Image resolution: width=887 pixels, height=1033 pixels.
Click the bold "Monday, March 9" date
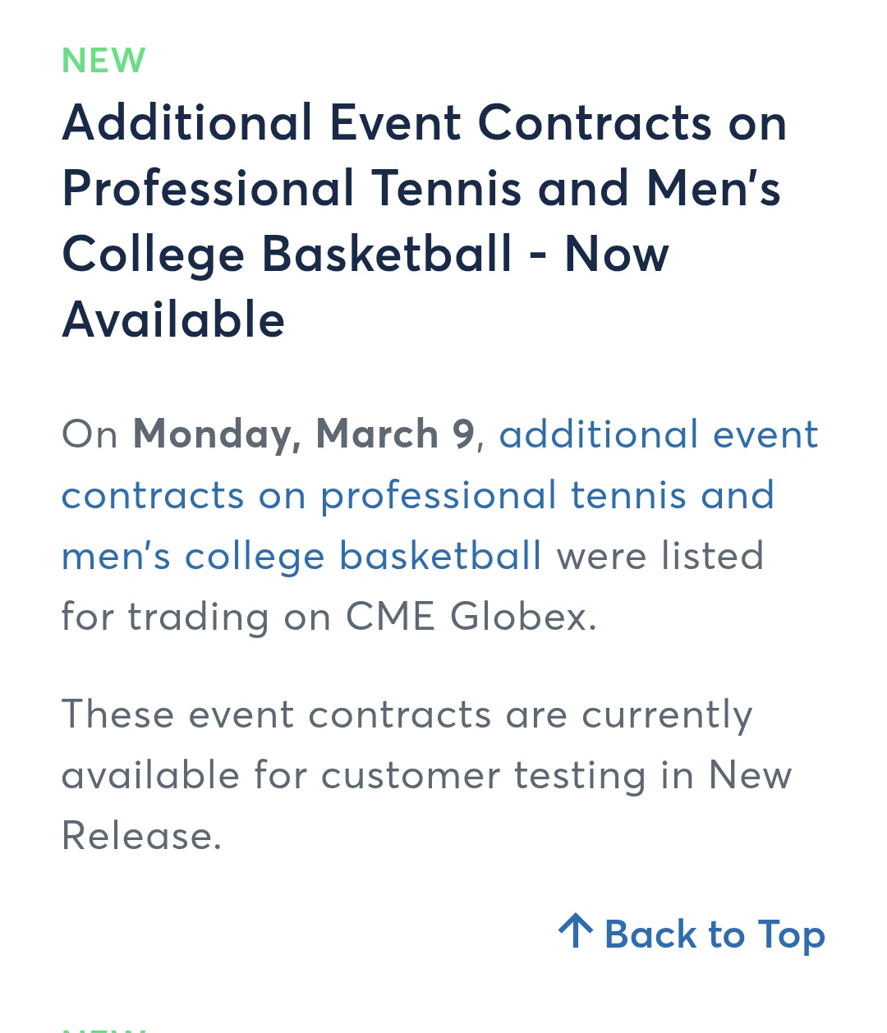[x=303, y=434]
